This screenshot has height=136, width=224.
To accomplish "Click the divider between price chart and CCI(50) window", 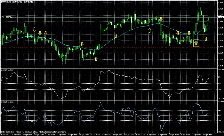I will coord(108,68).
